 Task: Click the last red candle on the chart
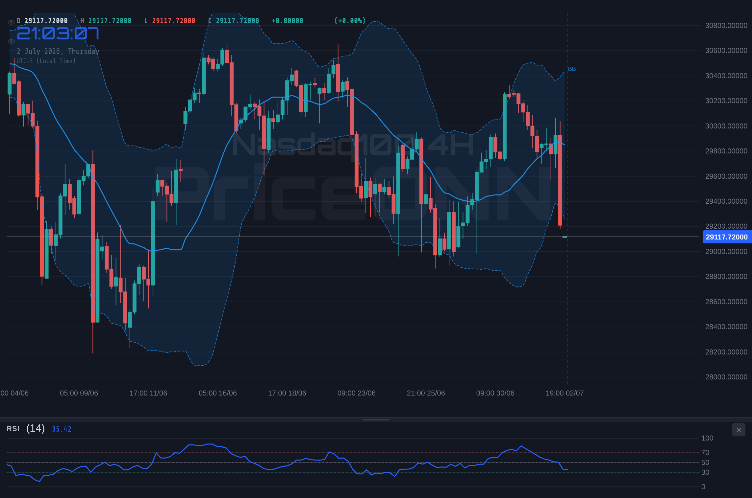(560, 180)
